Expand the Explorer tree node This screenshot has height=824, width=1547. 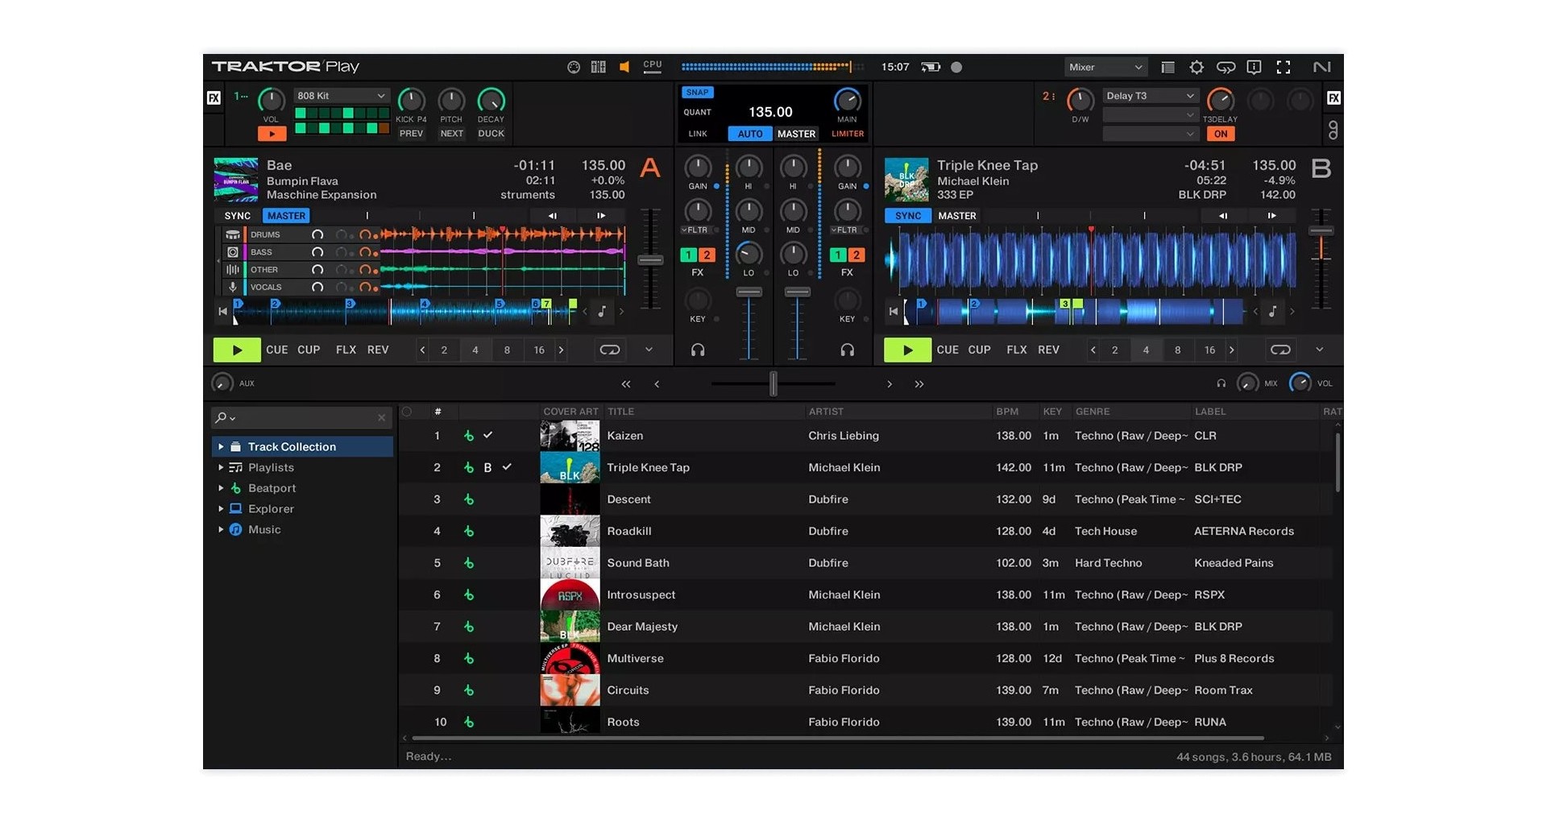click(x=221, y=509)
